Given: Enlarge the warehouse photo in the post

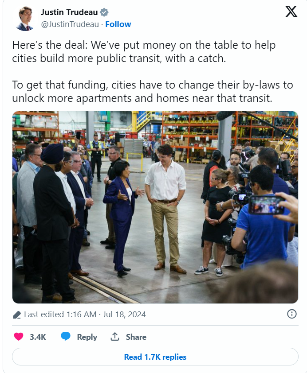Looking at the screenshot, I should click(x=155, y=207).
